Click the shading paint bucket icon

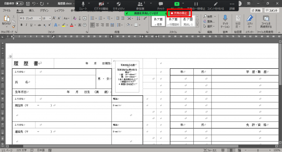[128, 25]
